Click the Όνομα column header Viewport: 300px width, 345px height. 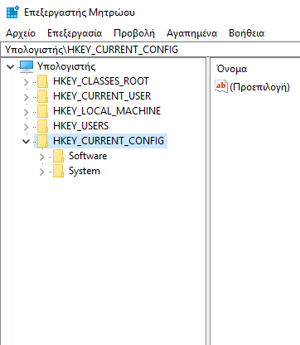tap(231, 69)
